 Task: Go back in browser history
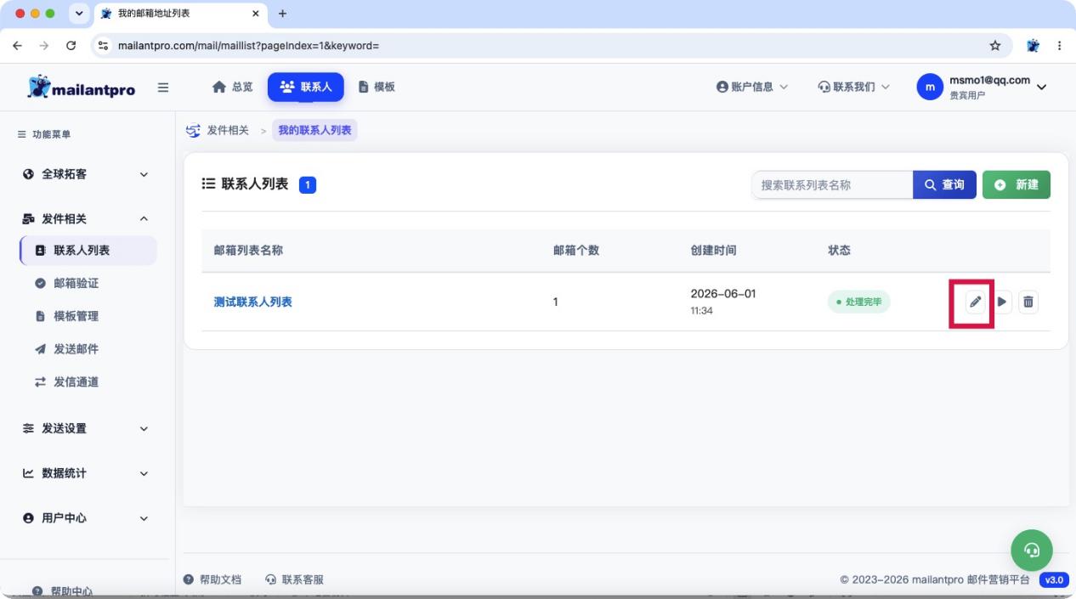[x=18, y=46]
